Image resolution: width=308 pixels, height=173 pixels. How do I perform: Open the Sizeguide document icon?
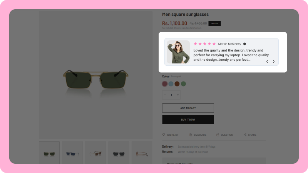(191, 135)
